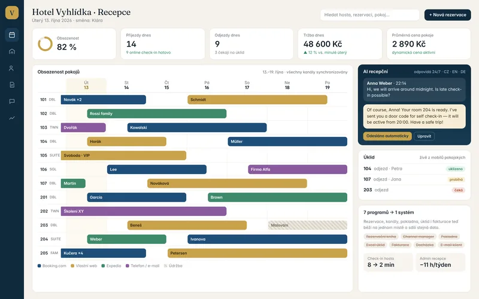Click the Admin recepce −11 h/týden tile
Image resolution: width=479 pixels, height=299 pixels.
(x=441, y=262)
